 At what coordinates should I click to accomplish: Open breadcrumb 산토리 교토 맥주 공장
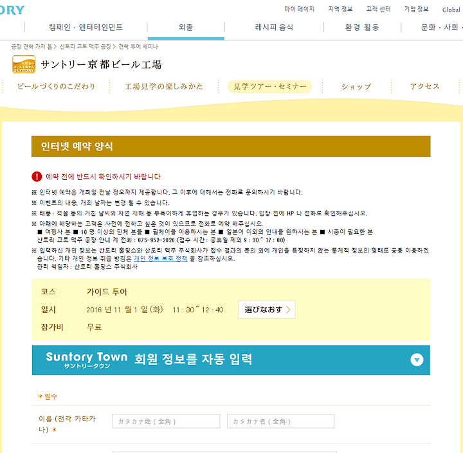click(86, 47)
